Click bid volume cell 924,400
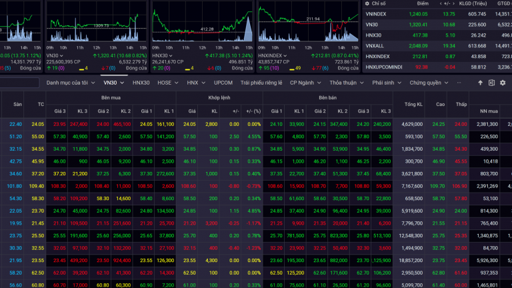Viewport: 512px width, 288px height. [x=122, y=261]
